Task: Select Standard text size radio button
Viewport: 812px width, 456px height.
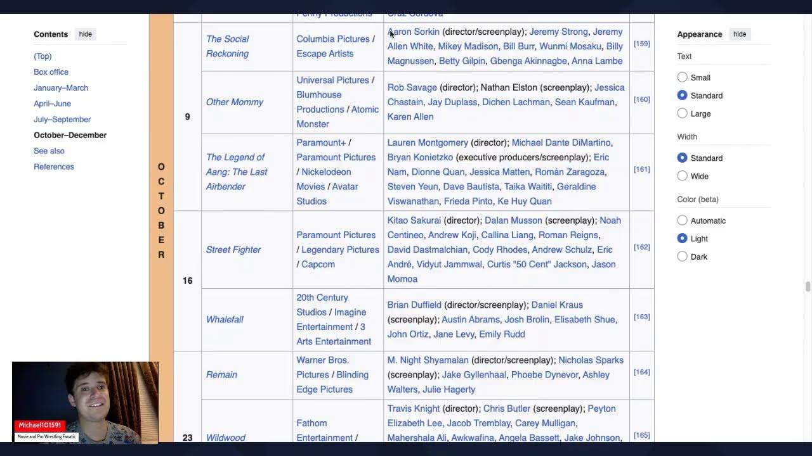Action: coord(682,95)
